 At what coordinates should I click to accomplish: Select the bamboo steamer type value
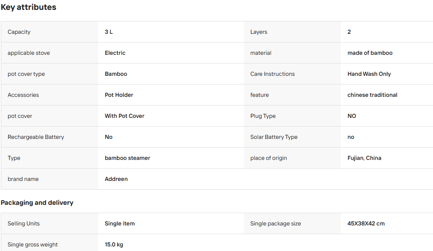(x=128, y=158)
